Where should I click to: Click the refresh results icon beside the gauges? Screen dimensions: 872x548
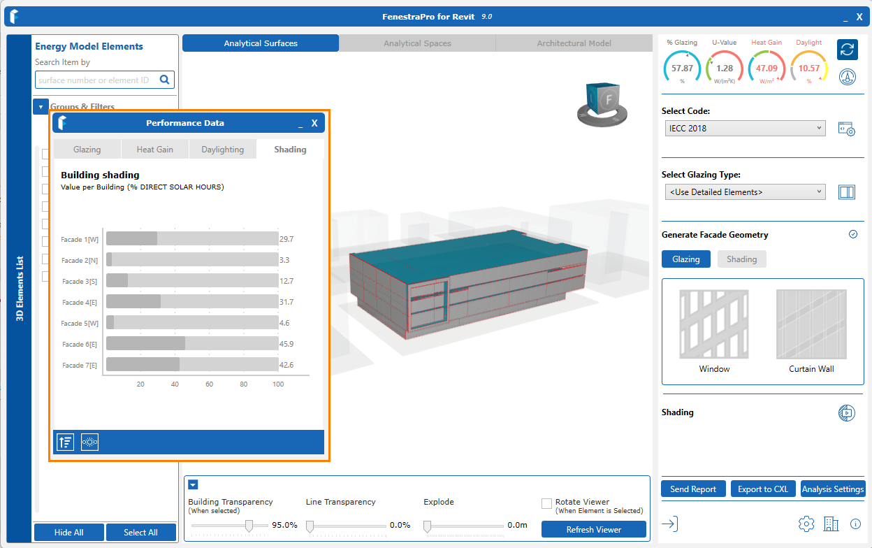848,50
